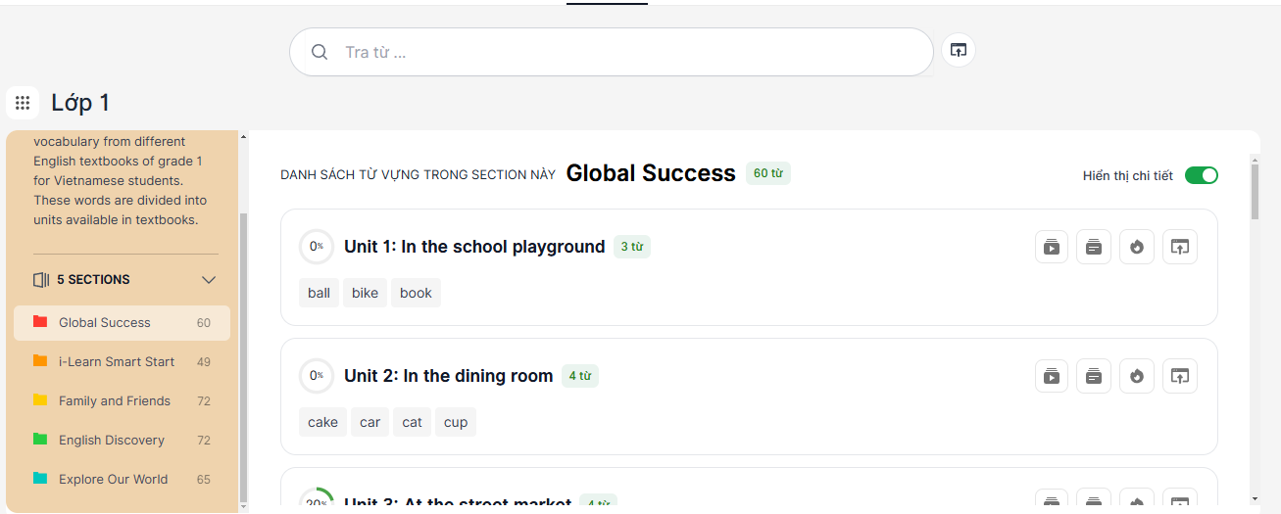Screen dimensions: 1281x514
Task: Open the flashcards stack icon for Unit 1
Action: tap(1094, 247)
